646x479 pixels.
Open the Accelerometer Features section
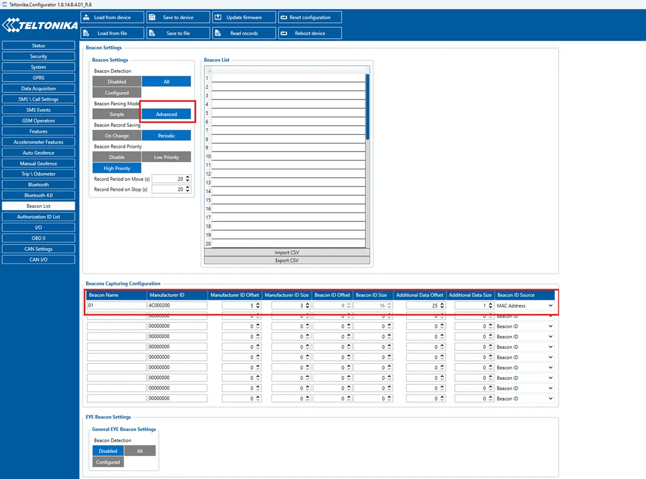38,142
